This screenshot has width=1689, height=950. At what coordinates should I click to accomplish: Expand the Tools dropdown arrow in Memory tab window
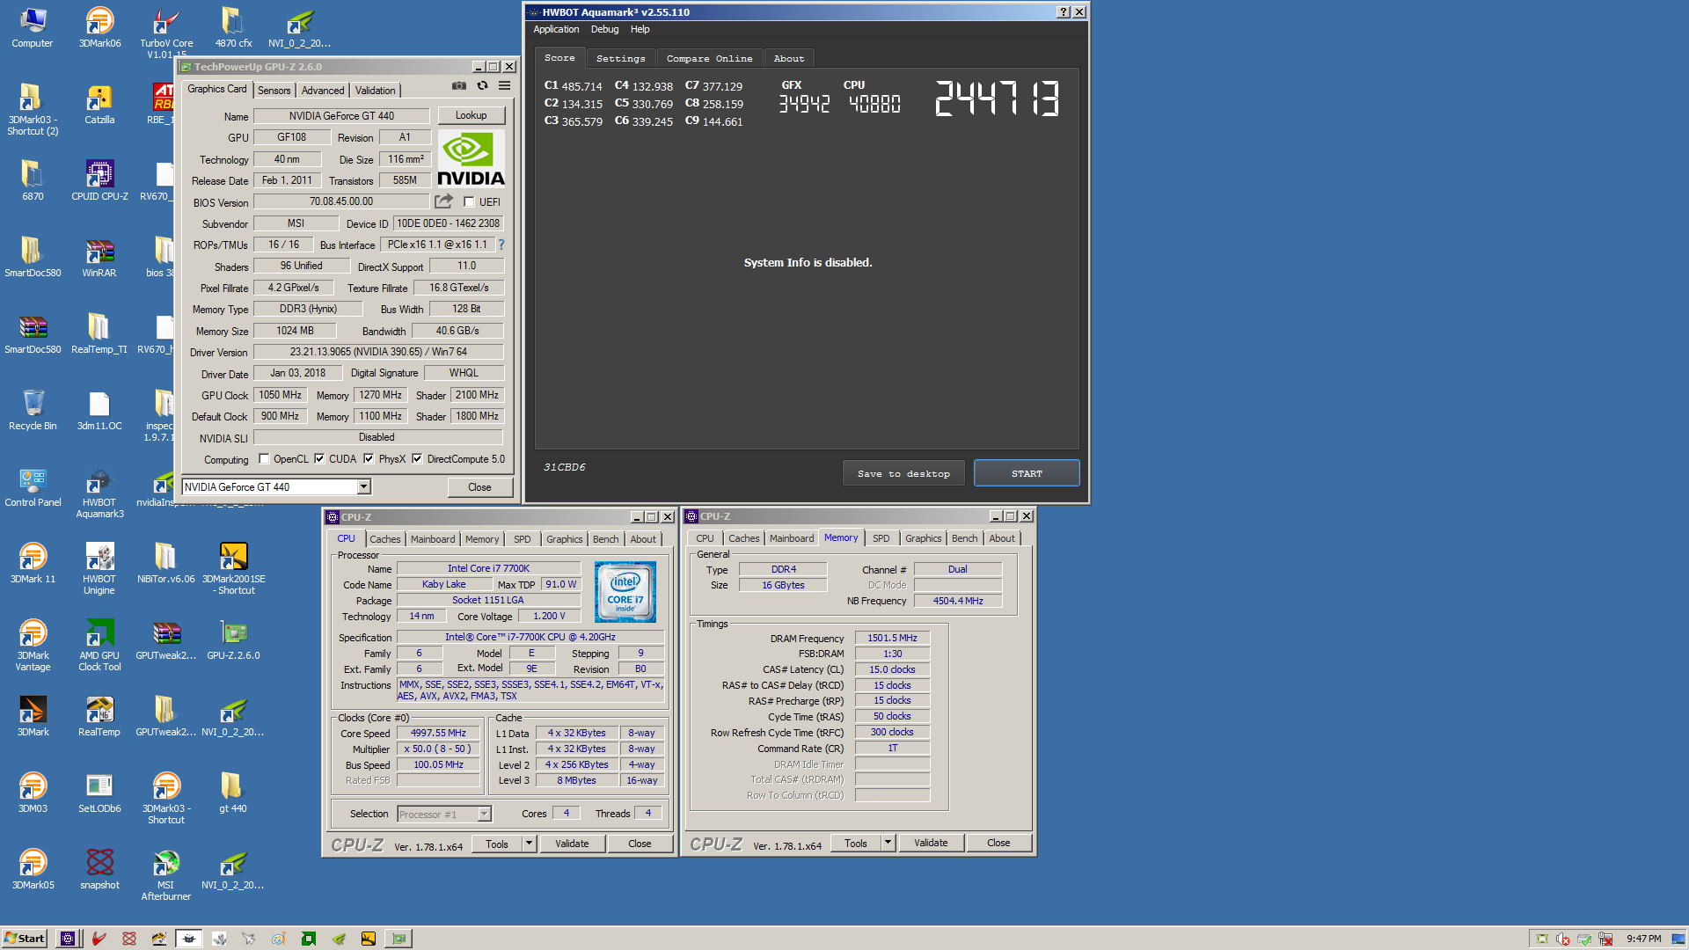point(888,843)
